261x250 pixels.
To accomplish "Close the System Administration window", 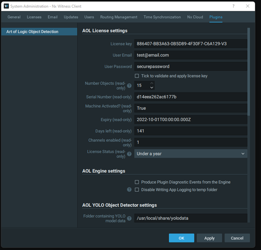I will [248, 6].
